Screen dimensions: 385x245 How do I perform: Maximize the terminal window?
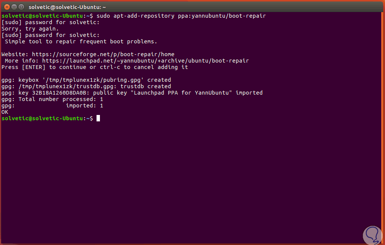coord(21,7)
